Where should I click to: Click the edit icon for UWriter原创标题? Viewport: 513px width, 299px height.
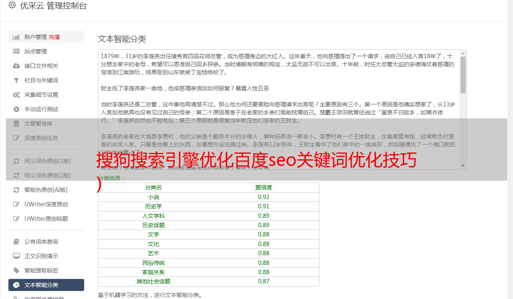[16, 219]
